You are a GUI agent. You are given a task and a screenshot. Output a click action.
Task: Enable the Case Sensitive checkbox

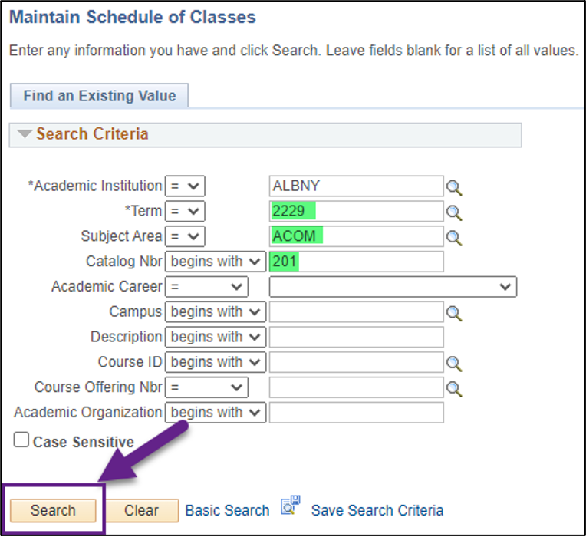pos(21,440)
